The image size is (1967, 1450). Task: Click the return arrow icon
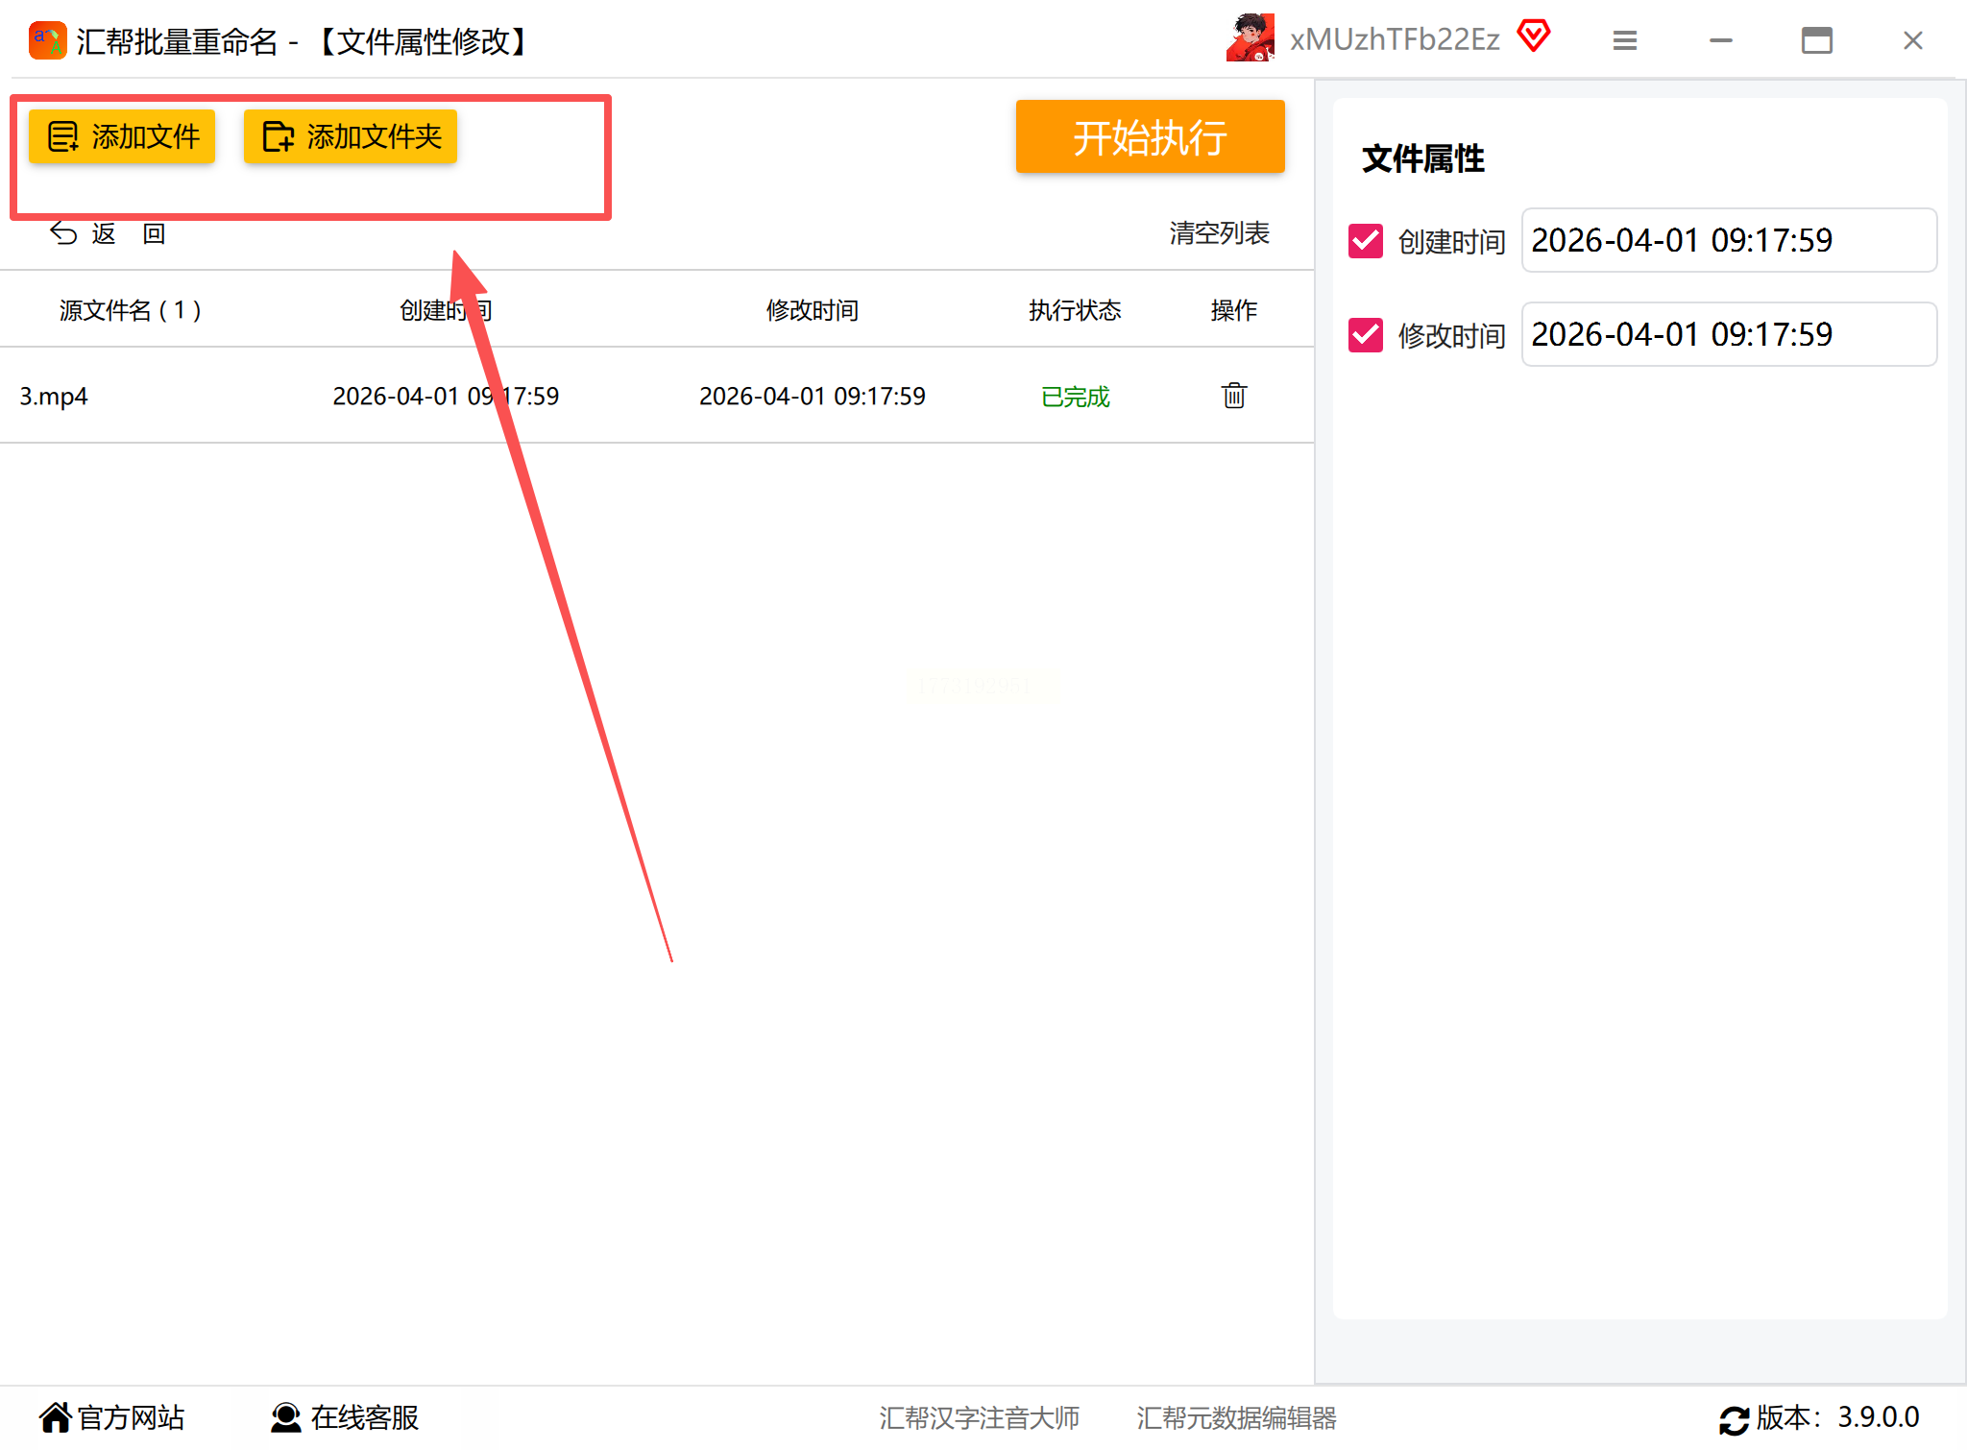coord(63,233)
